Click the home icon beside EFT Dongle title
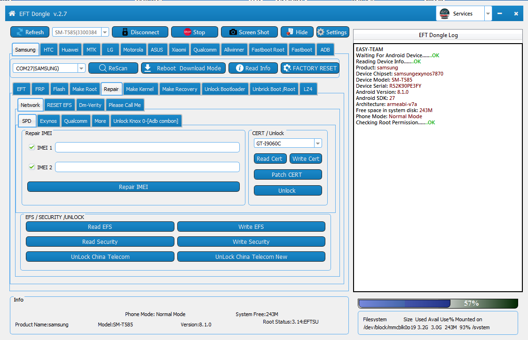The image size is (528, 340). pos(12,14)
